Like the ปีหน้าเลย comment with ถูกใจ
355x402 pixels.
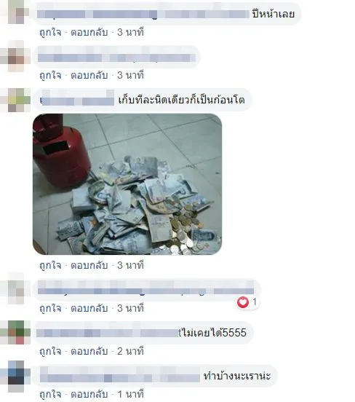[x=50, y=32]
